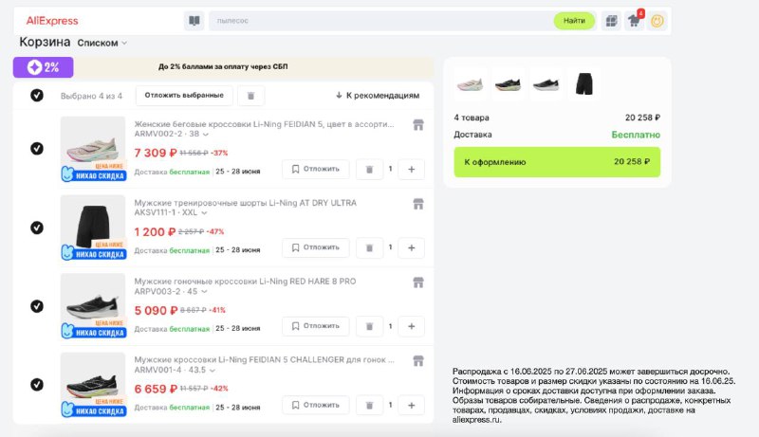
Task: Delete women's FEIDIAN 5 sneakers with trash icon
Action: [369, 169]
